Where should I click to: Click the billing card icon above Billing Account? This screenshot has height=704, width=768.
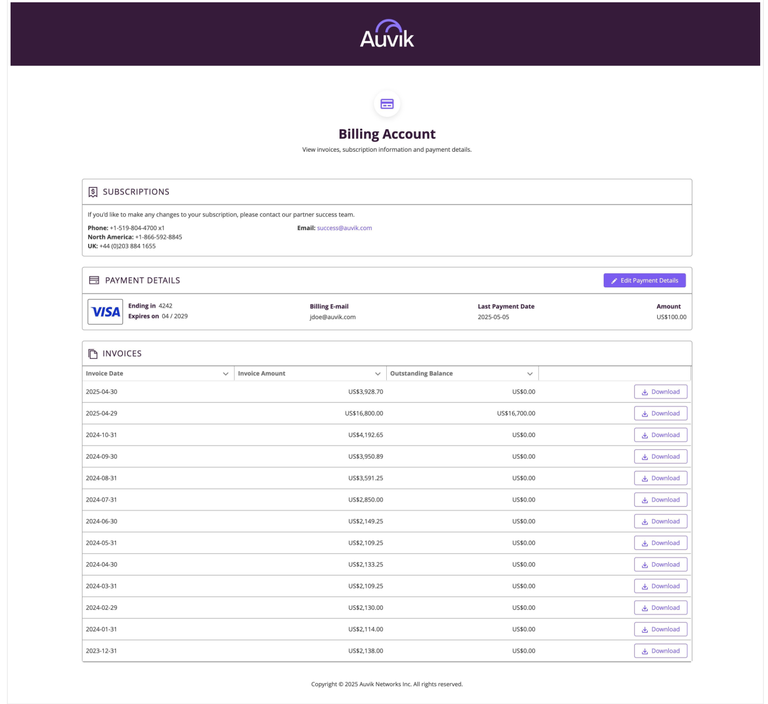(x=387, y=104)
